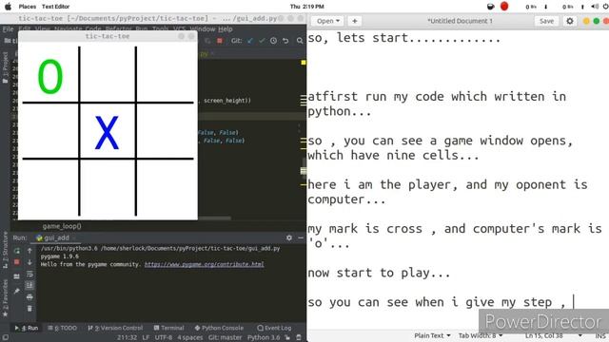Click the red record indicator in the top bar
The height and width of the screenshot is (342, 609).
(504, 7)
